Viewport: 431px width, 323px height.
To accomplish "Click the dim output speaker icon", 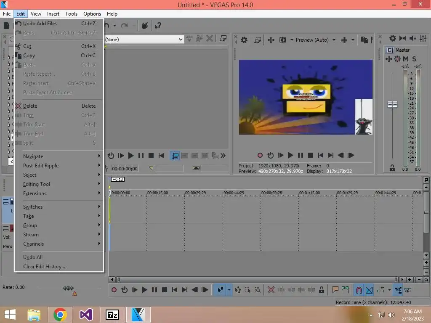I will click(x=413, y=38).
